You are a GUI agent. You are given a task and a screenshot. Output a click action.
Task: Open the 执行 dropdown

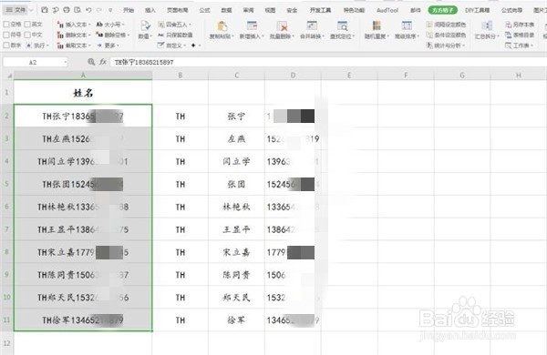click(x=37, y=46)
